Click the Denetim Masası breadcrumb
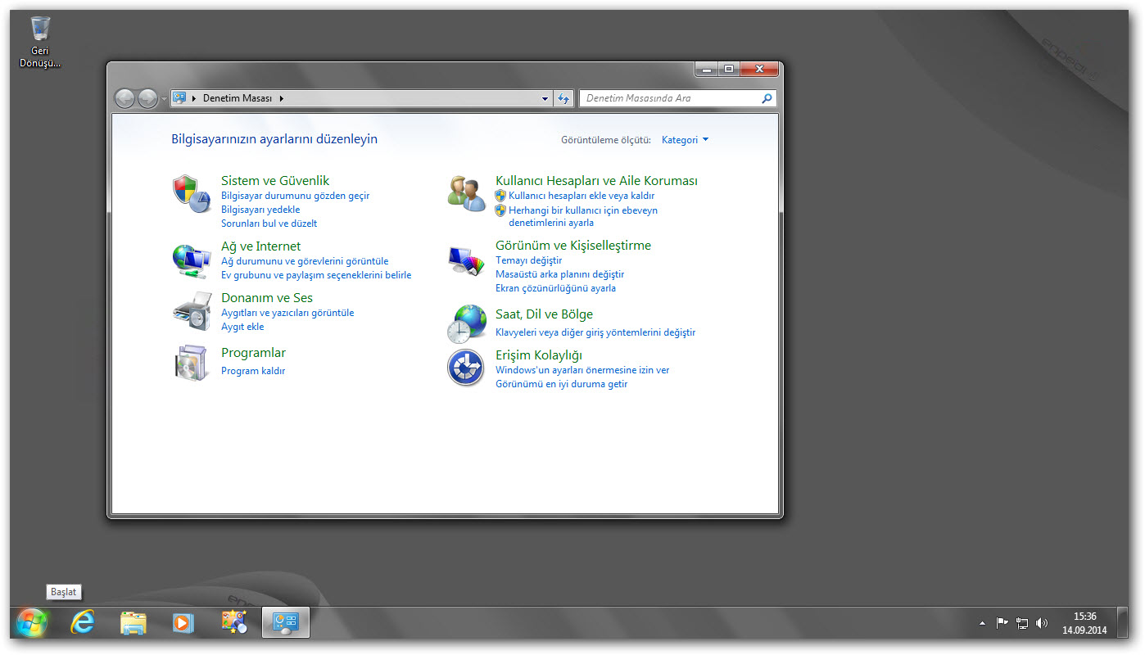Screen dimensions: 1145x655 tap(237, 98)
